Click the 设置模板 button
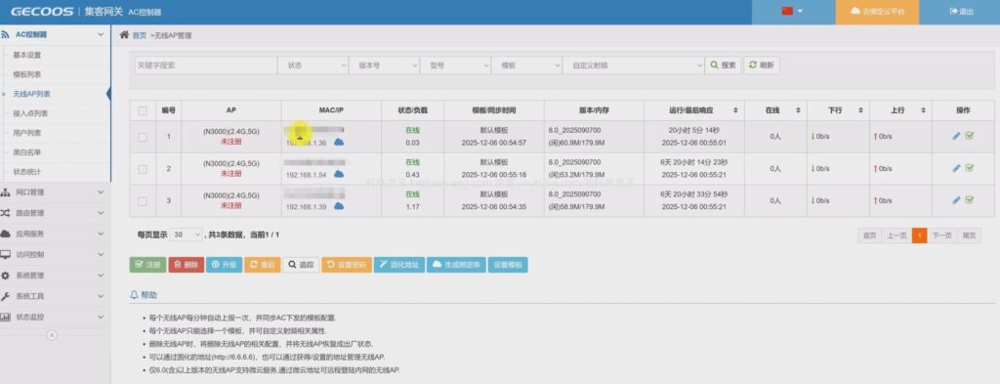The width and height of the screenshot is (1000, 384). click(508, 265)
